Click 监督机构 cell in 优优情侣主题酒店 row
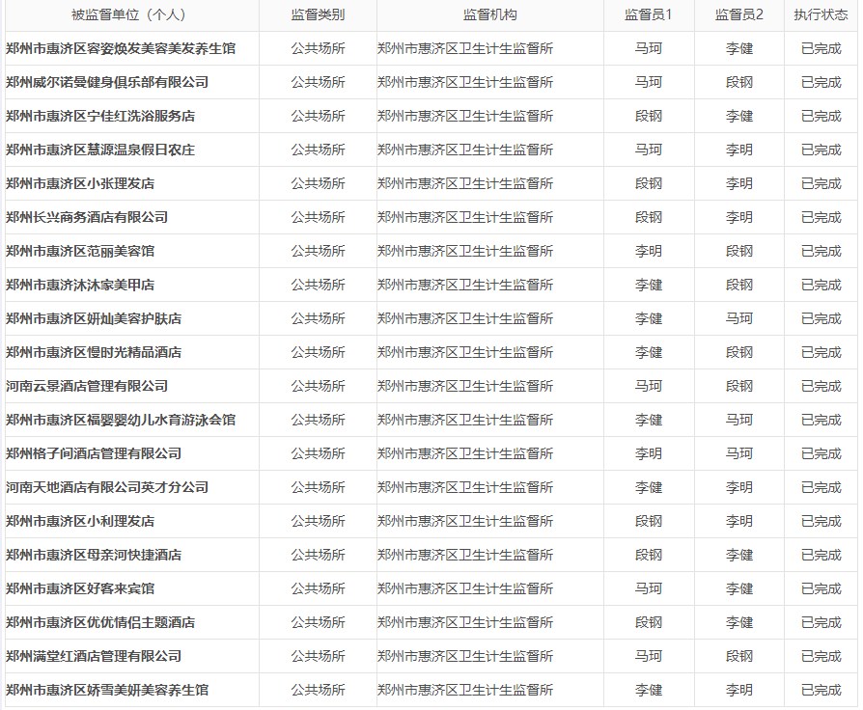863x710 pixels. [465, 622]
